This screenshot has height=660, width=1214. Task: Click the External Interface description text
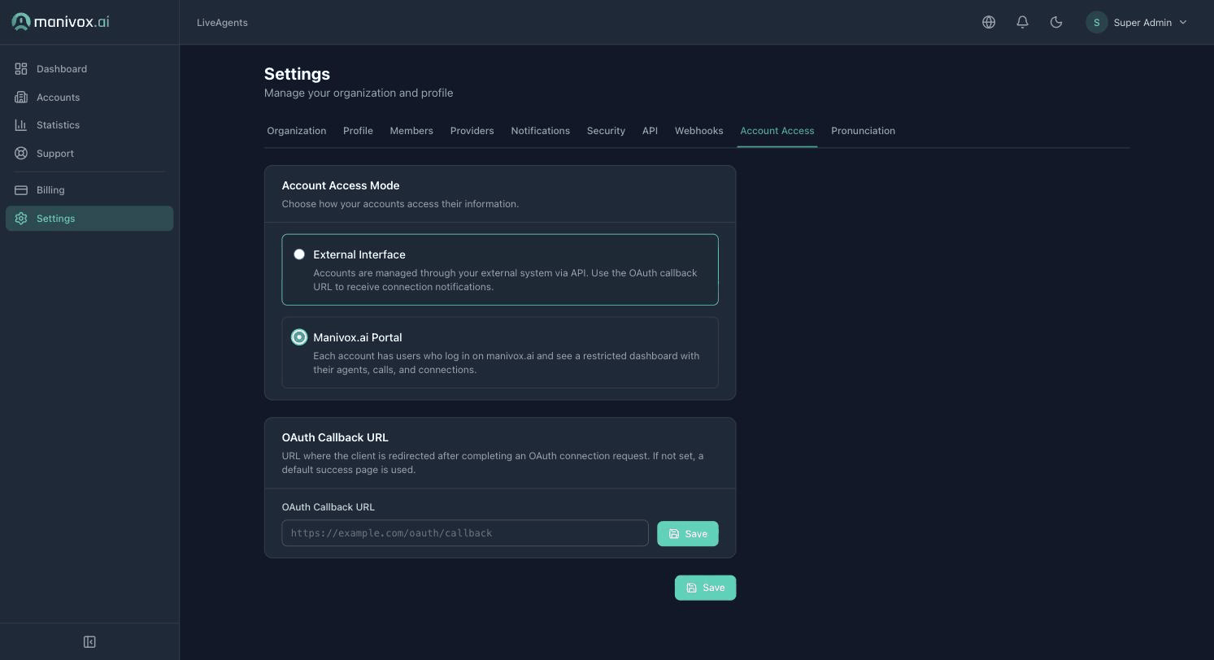505,280
